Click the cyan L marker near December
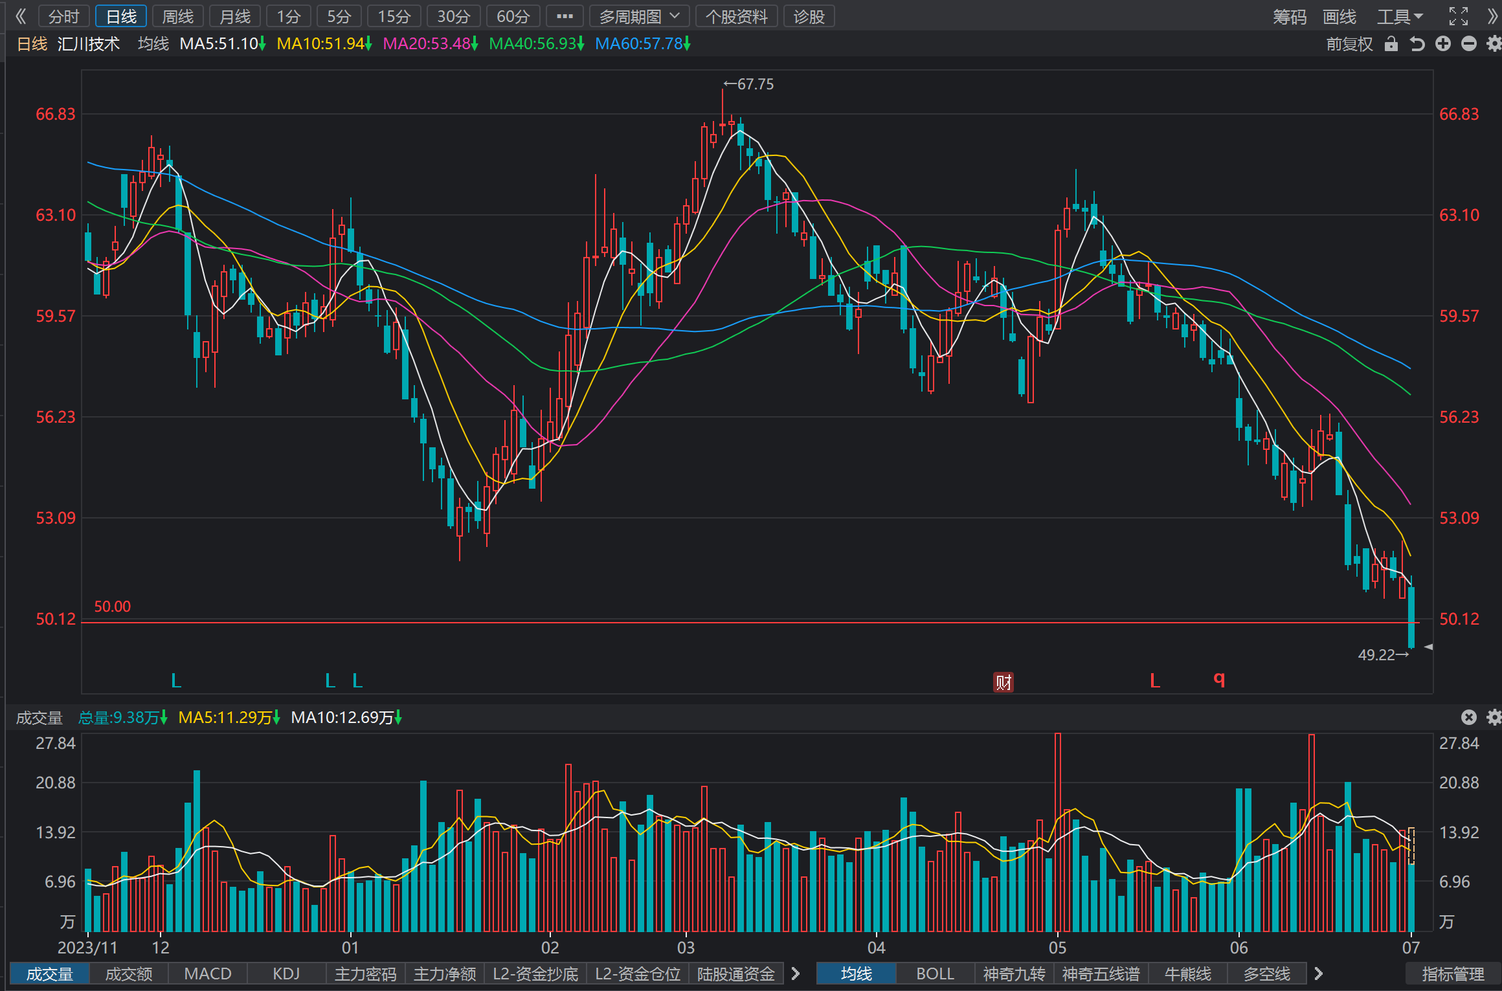Image resolution: width=1502 pixels, height=991 pixels. 176,680
